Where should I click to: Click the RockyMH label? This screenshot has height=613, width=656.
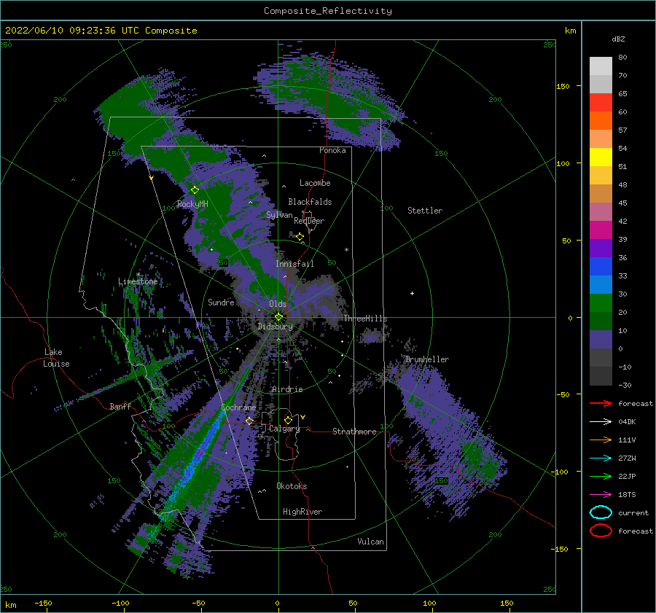tap(192, 204)
